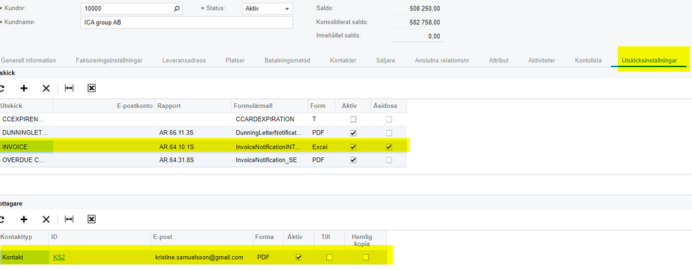Viewport: 692px width, 270px height.
Task: Click Rapport column header
Action: coord(193,106)
